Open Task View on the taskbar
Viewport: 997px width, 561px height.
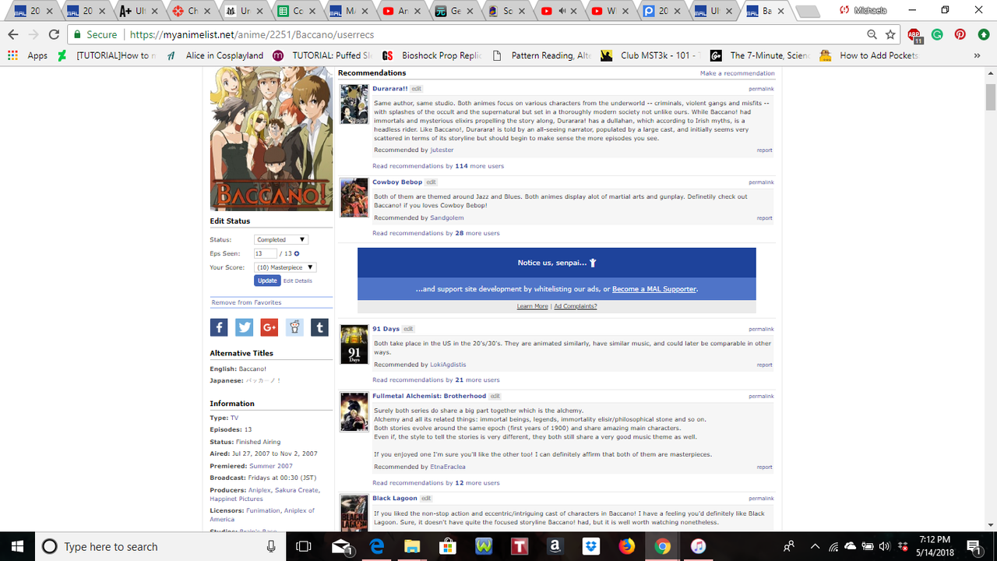304,546
